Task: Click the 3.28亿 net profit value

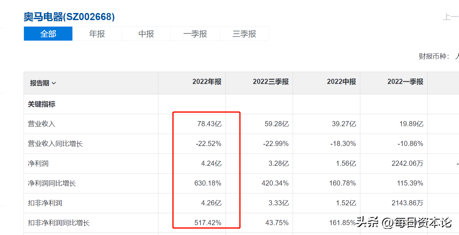Action: pyautogui.click(x=278, y=163)
